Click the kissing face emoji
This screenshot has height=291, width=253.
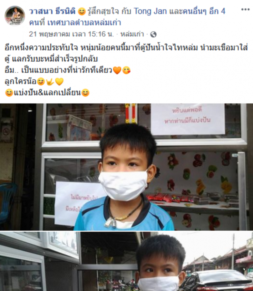tap(126, 70)
